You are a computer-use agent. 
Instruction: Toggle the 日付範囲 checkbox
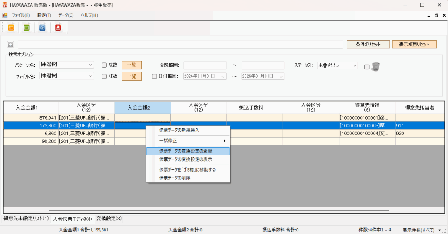154,76
